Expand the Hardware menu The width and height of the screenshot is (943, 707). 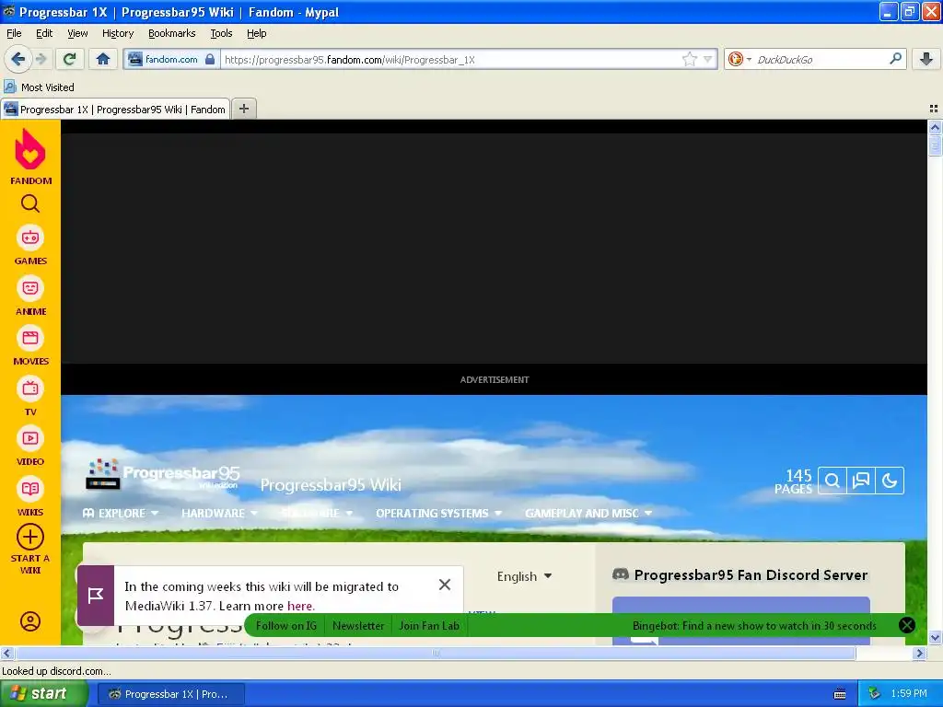tap(219, 513)
